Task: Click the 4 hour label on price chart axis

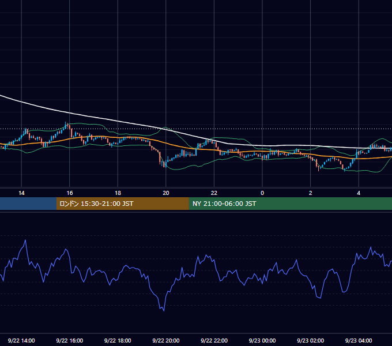Action: [x=359, y=193]
